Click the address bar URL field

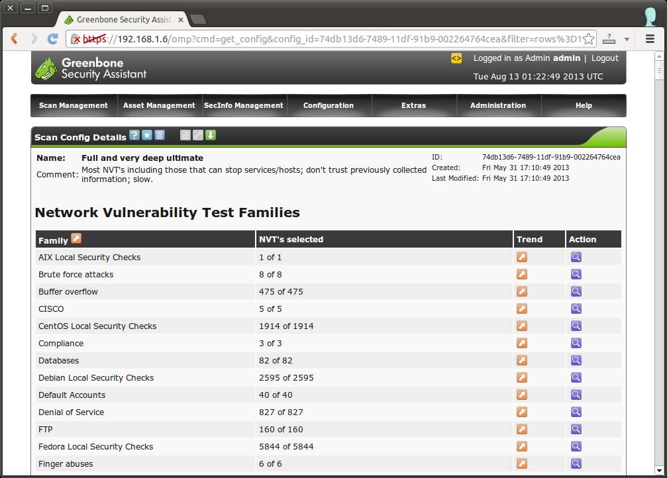coord(331,38)
